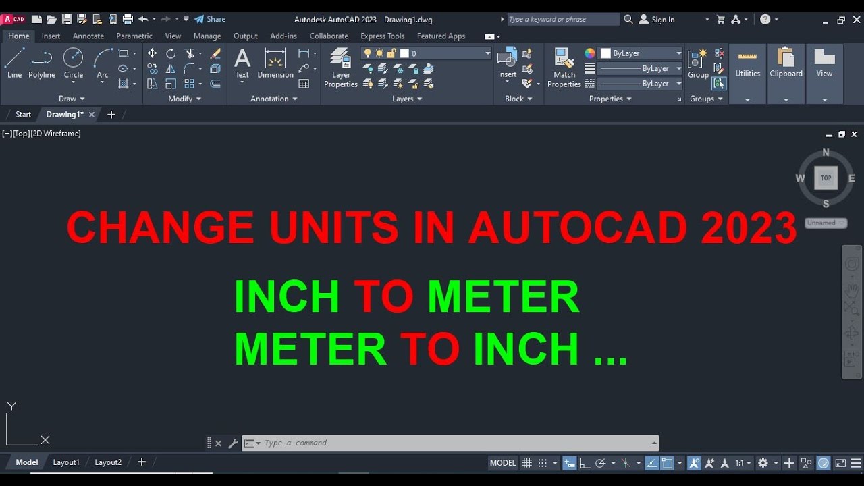Click the Rectangular Array icon

tap(190, 84)
